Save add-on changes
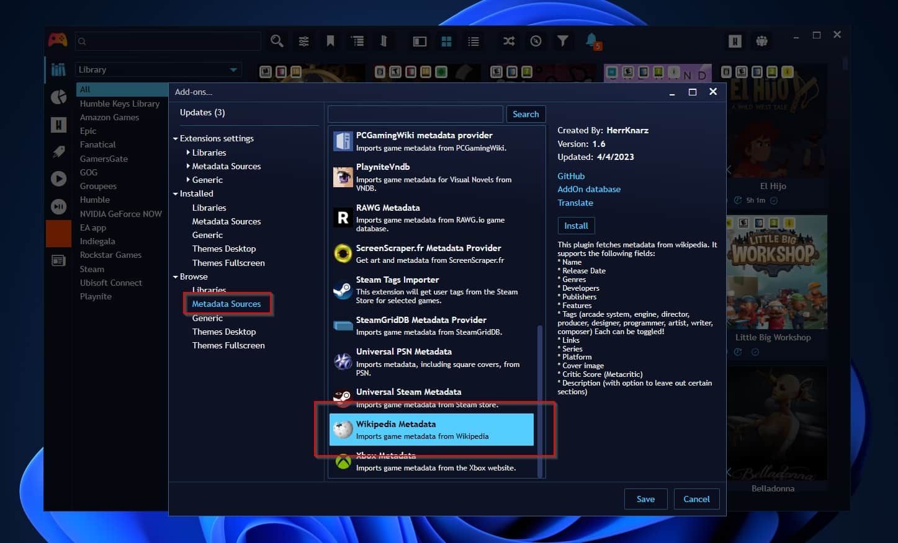Image resolution: width=898 pixels, height=543 pixels. click(x=645, y=499)
